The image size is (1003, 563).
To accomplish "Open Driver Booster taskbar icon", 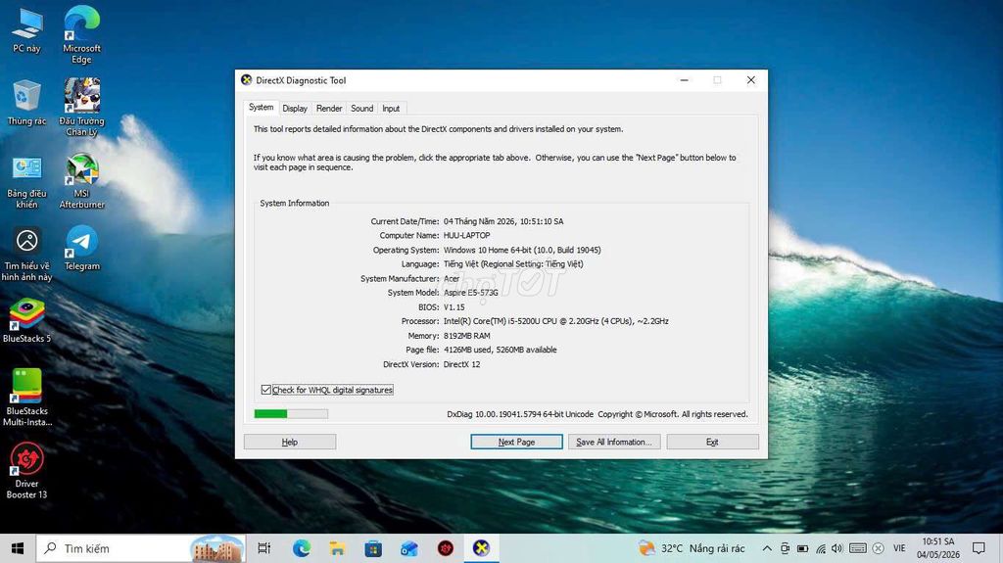I will click(446, 548).
